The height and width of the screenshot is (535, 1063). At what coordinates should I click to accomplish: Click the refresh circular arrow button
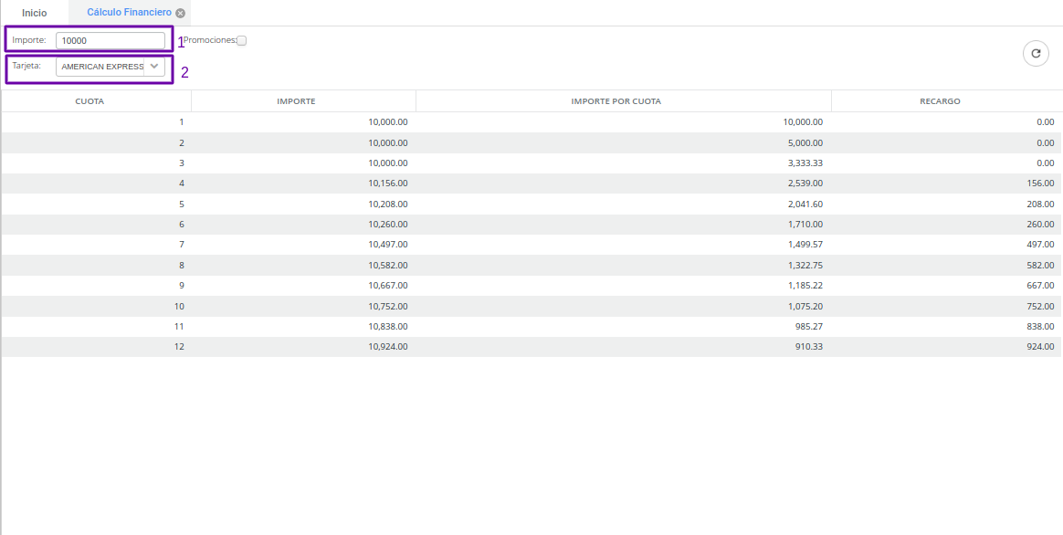1036,54
